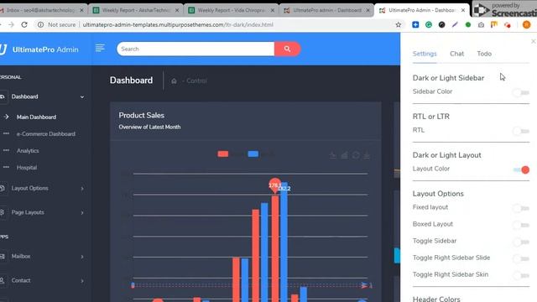Close the active UltimatePro Admin tab
The image size is (537, 302).
tap(463, 10)
